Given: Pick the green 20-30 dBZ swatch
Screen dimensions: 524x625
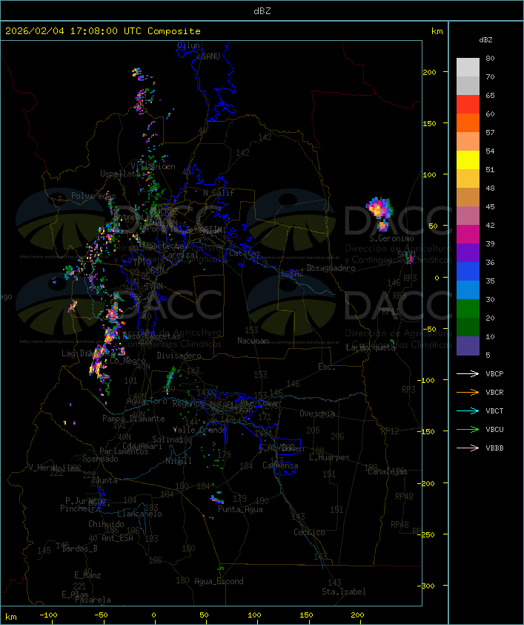Looking at the screenshot, I should (468, 309).
